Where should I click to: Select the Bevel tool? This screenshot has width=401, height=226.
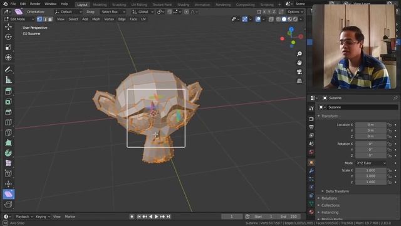tap(8, 112)
